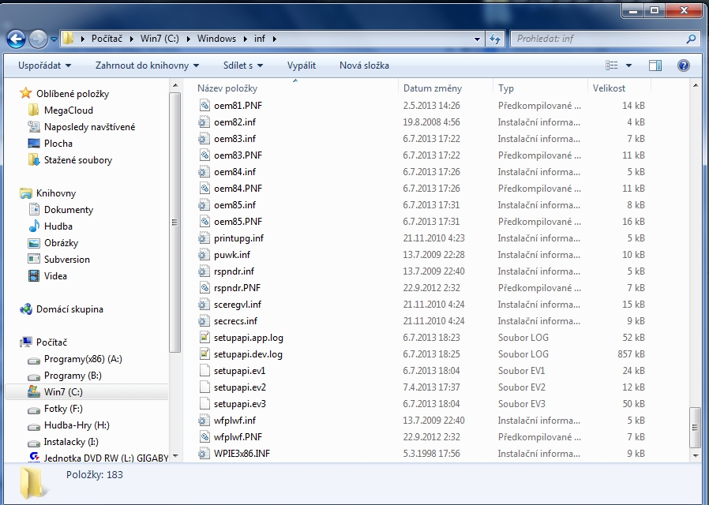Image resolution: width=709 pixels, height=505 pixels.
Task: Sort by Datum změny column
Action: pyautogui.click(x=433, y=88)
